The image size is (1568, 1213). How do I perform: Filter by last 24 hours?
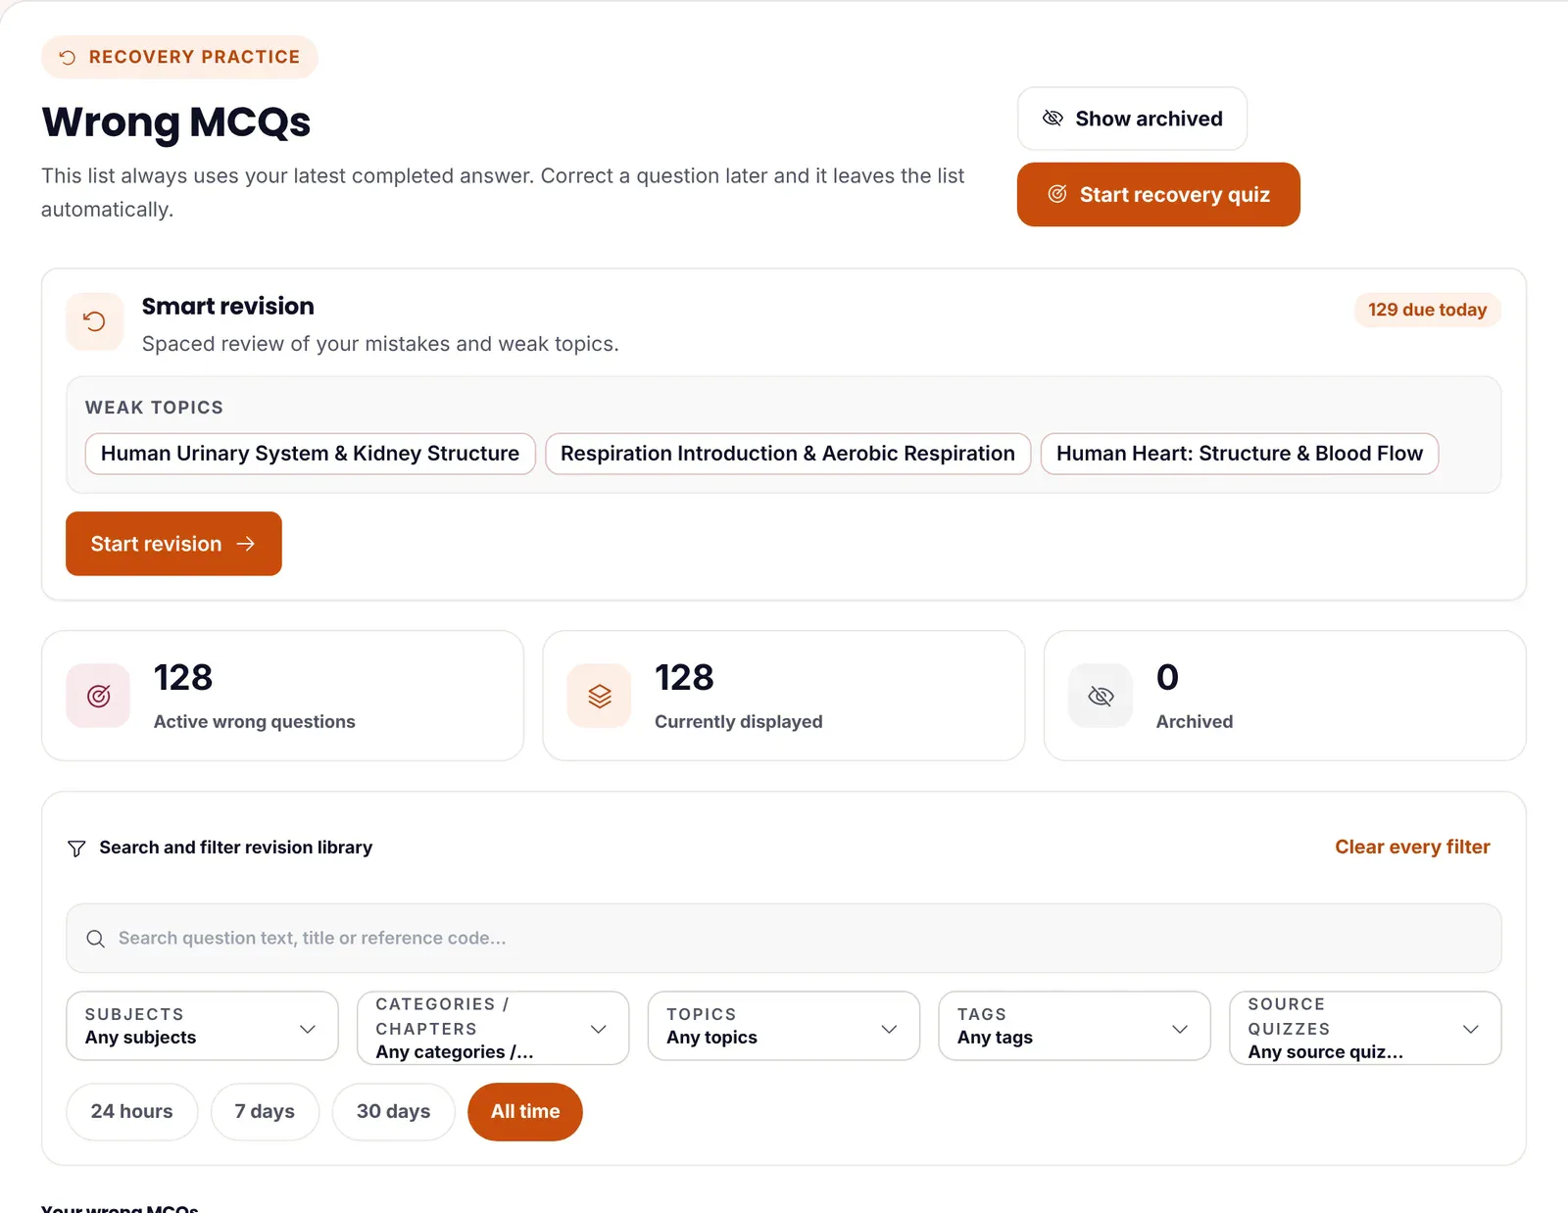(x=131, y=1112)
